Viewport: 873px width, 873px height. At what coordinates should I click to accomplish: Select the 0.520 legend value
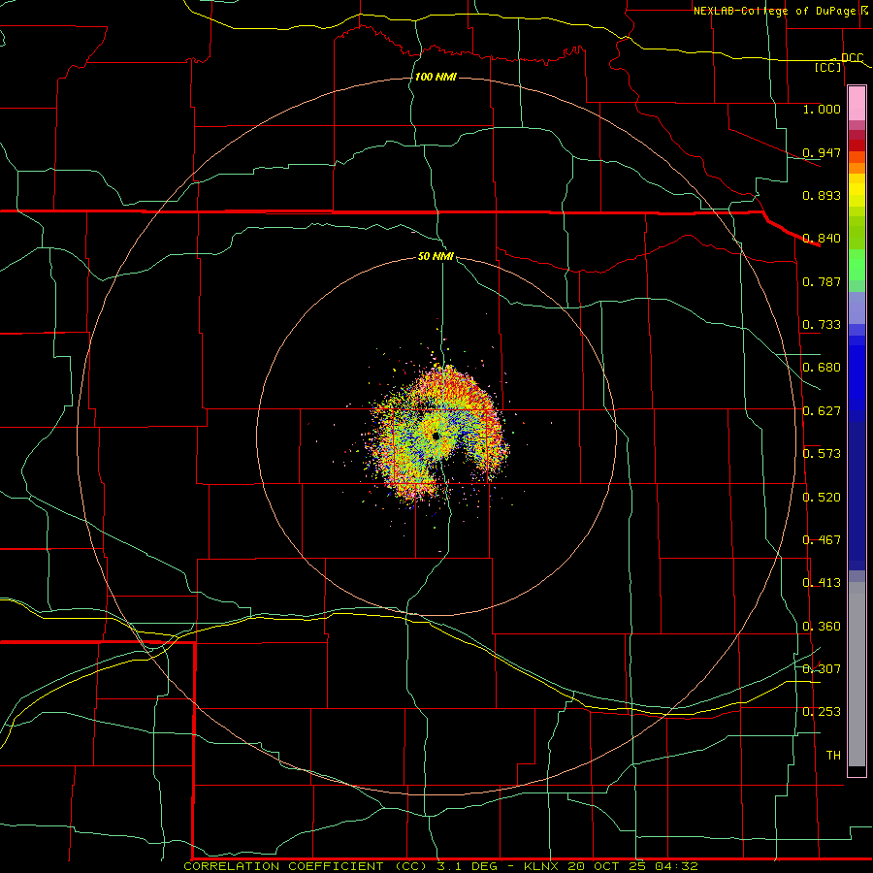[x=822, y=498]
